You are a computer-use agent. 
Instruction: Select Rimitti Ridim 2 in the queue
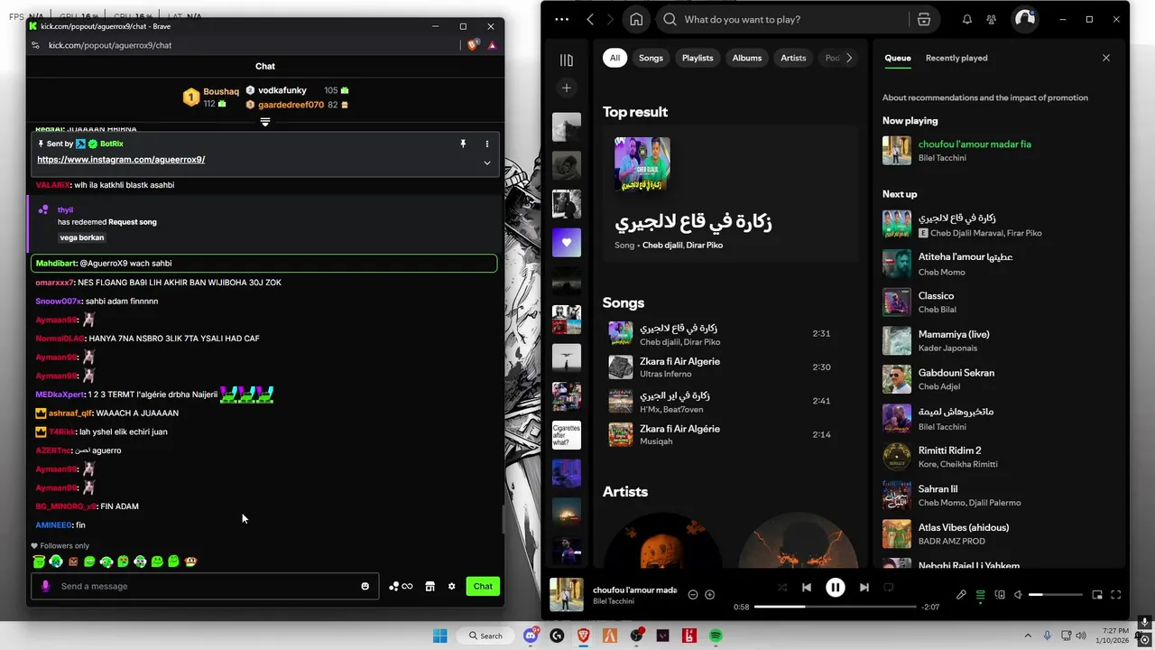[x=997, y=457]
